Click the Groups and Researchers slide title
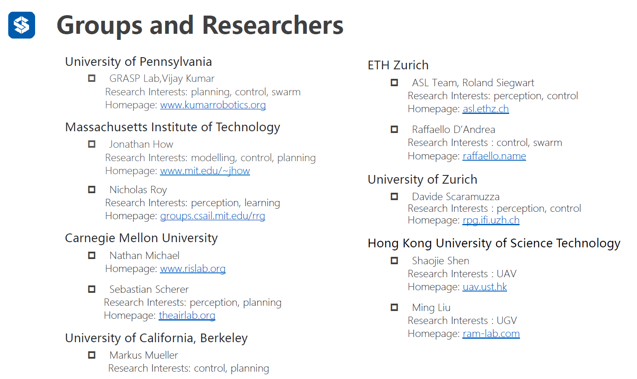This screenshot has height=379, width=637. point(200,25)
